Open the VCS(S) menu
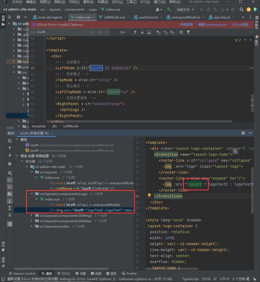 click(145, 2)
